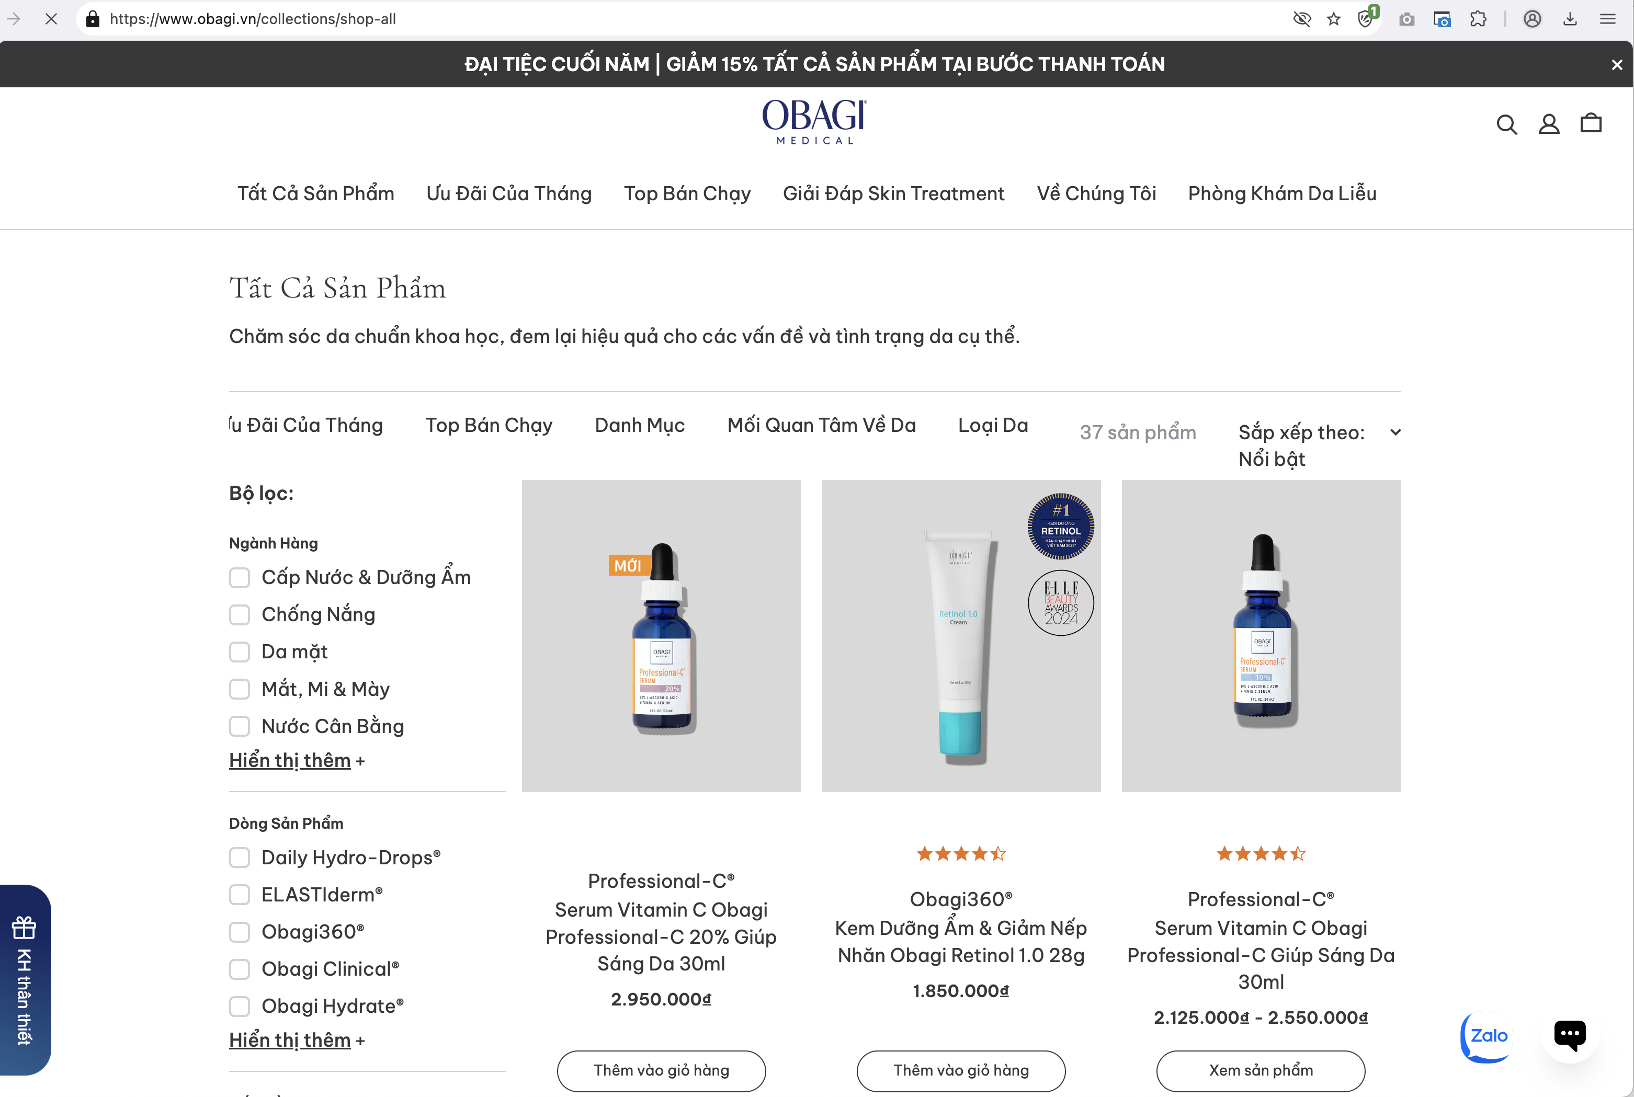
Task: Open the Sắp xếp theo sort dropdown
Action: pyautogui.click(x=1319, y=445)
